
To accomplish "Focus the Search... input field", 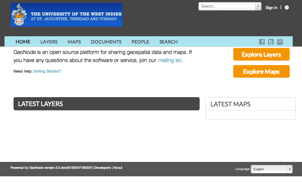I will [x=227, y=6].
